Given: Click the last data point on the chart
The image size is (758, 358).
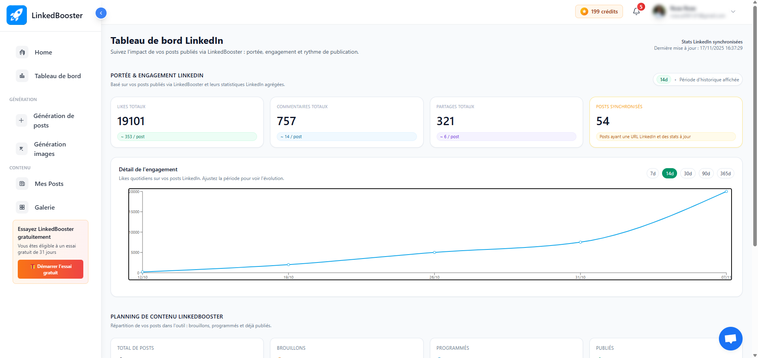Looking at the screenshot, I should click(x=726, y=192).
